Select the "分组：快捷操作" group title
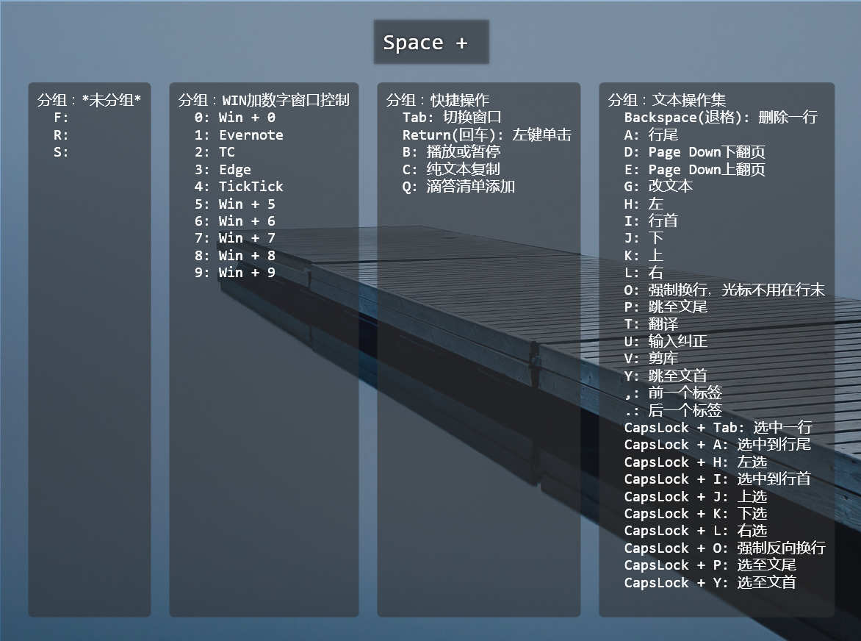Viewport: 861px width, 641px height. pyautogui.click(x=438, y=100)
